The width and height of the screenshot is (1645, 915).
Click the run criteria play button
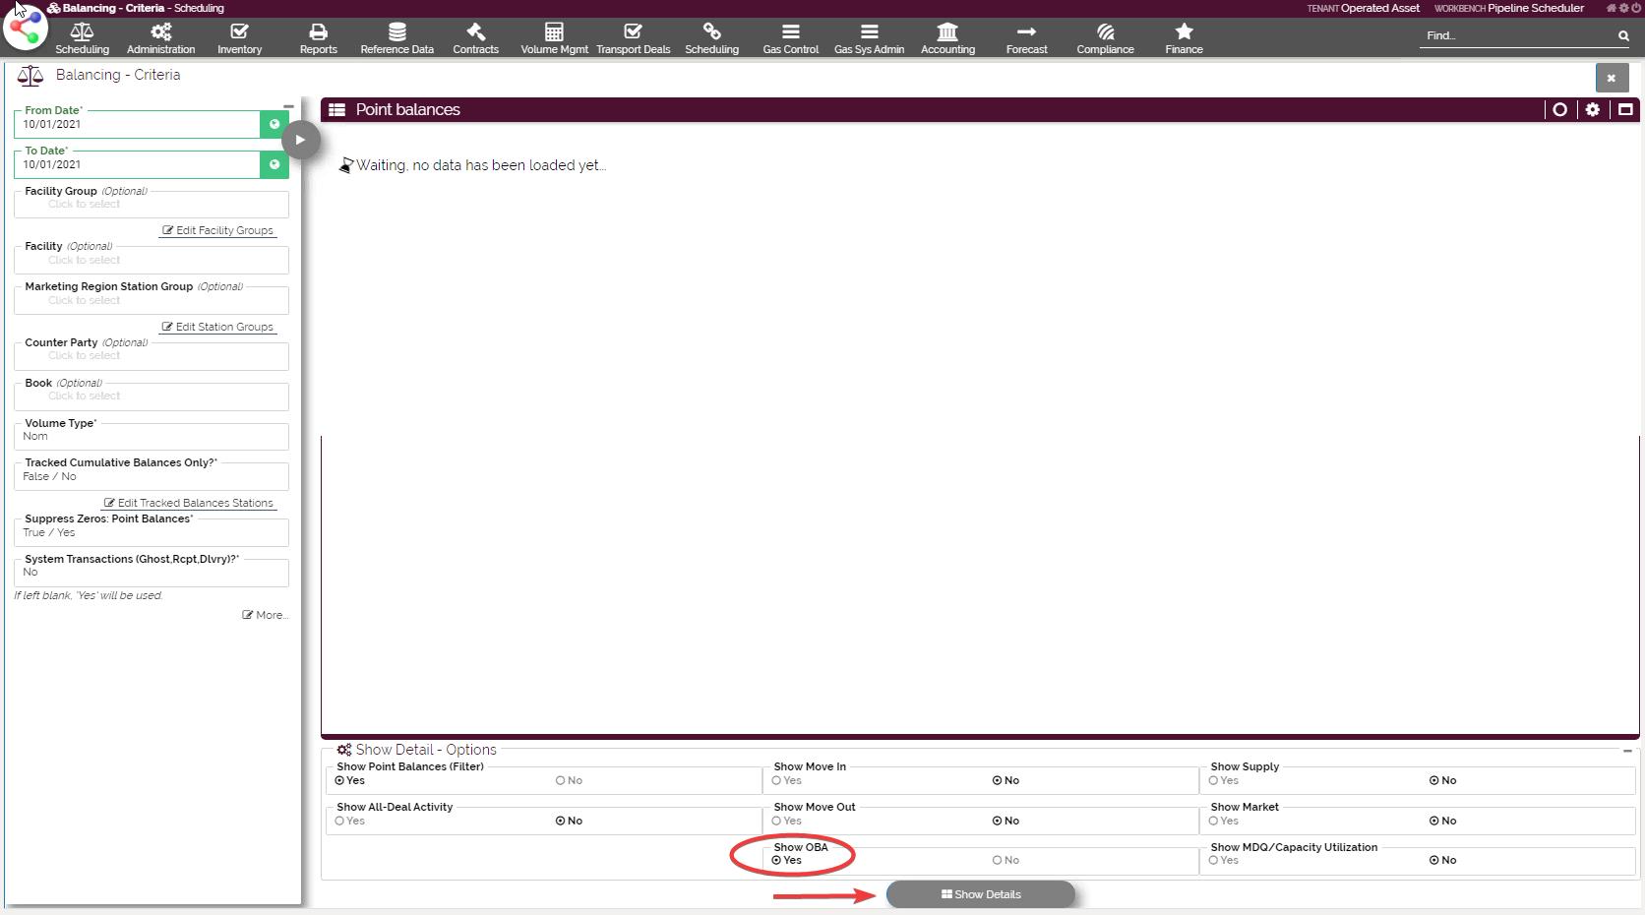coord(300,140)
